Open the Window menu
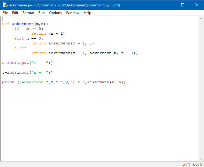The image size is (204, 167). 73,13
